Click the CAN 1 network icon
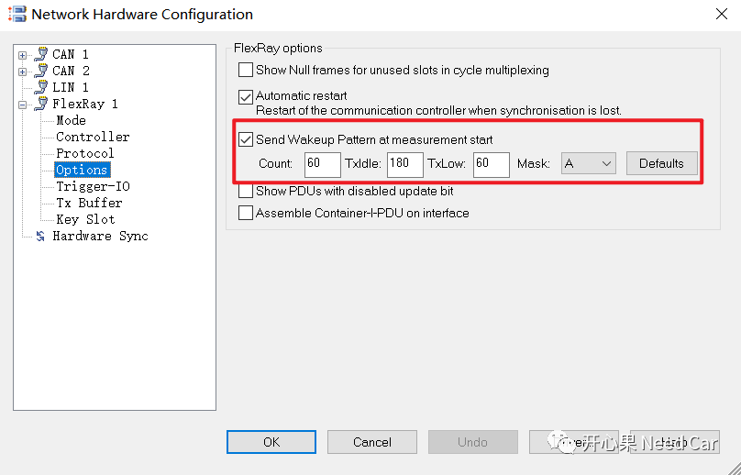Viewport: 741px width, 475px height. coord(40,54)
